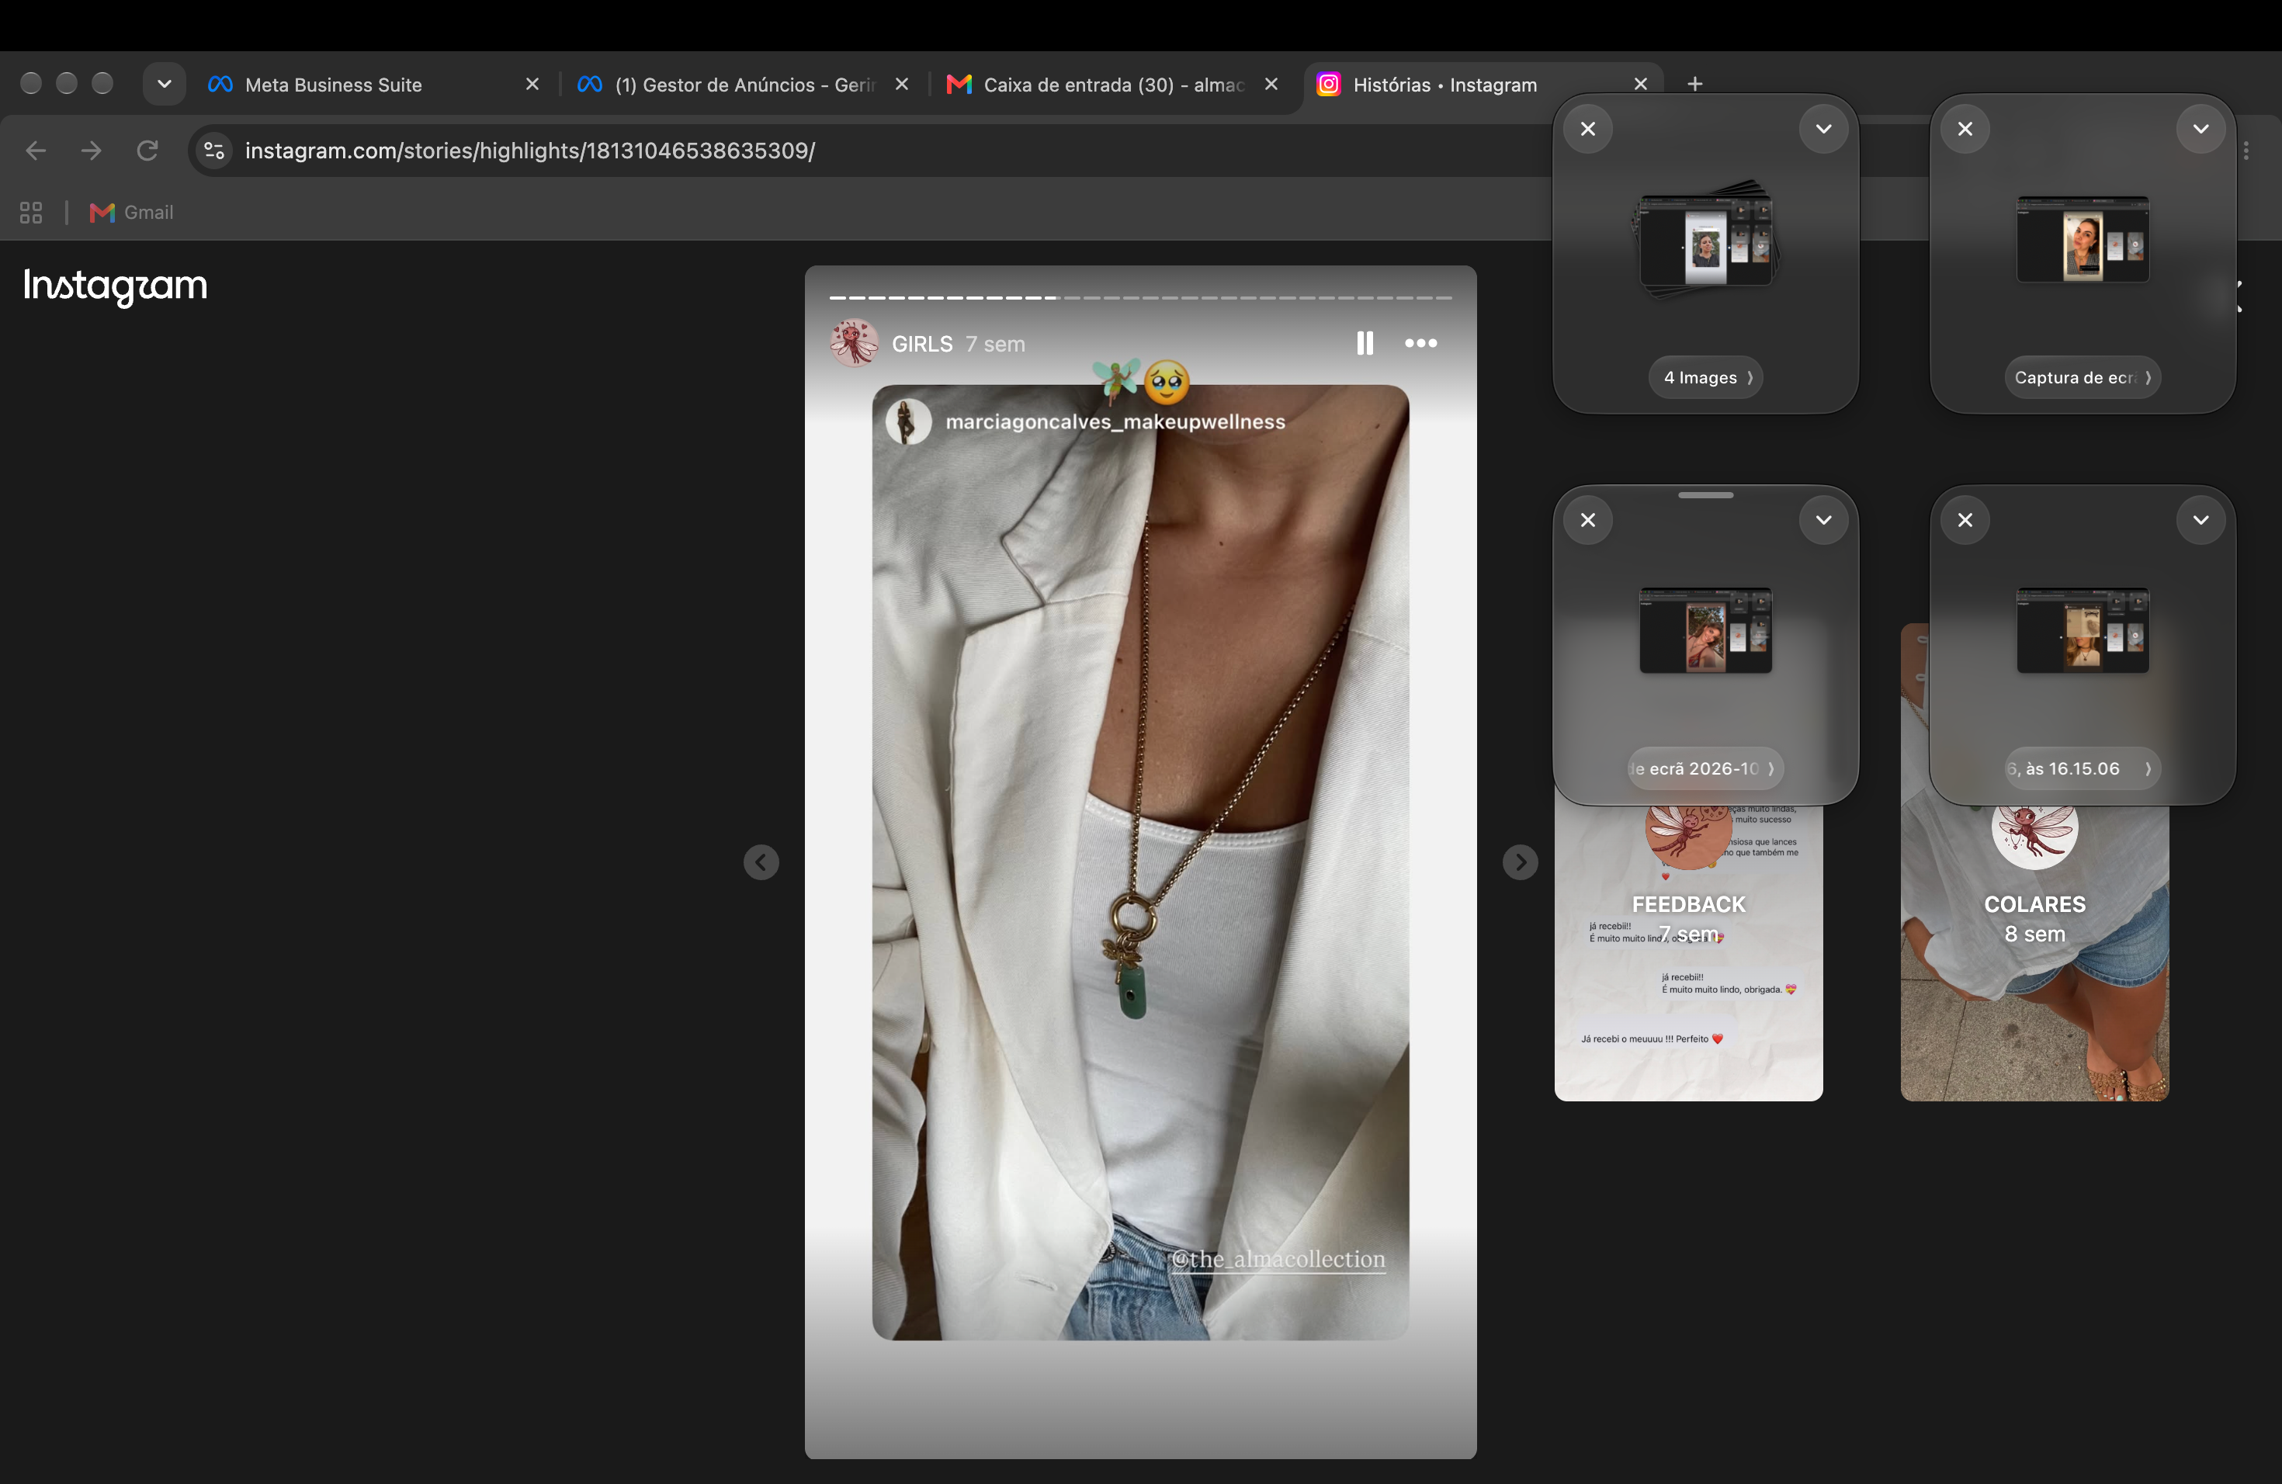Open the 4 Images label

(x=1707, y=378)
